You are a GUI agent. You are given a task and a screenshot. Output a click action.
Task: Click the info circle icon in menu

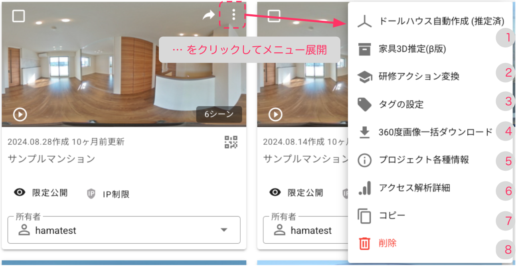(364, 160)
